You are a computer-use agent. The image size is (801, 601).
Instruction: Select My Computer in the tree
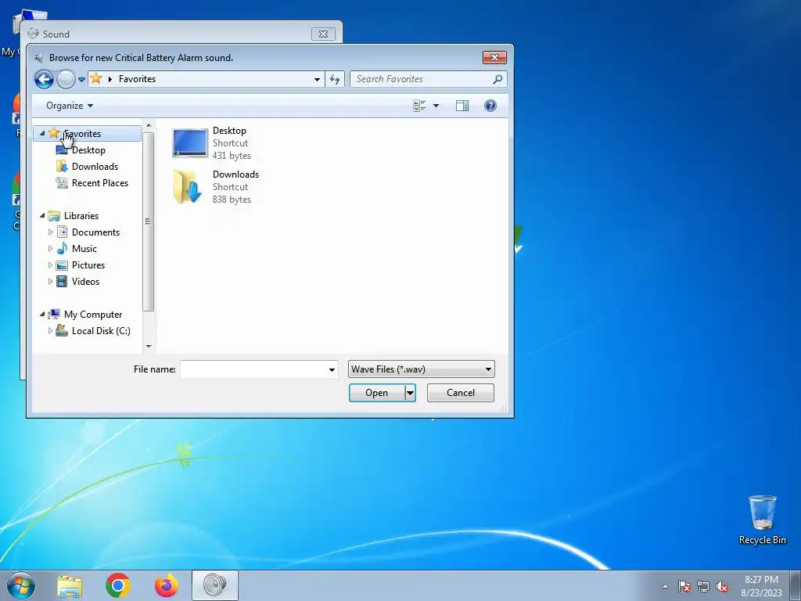click(93, 315)
